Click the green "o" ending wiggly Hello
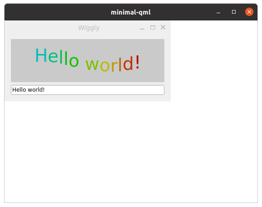The image size is (262, 207). 74,61
